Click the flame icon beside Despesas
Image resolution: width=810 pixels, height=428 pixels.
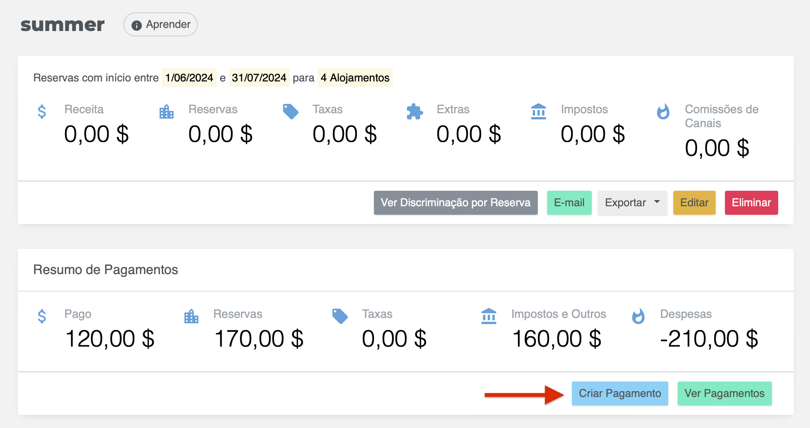pyautogui.click(x=638, y=316)
